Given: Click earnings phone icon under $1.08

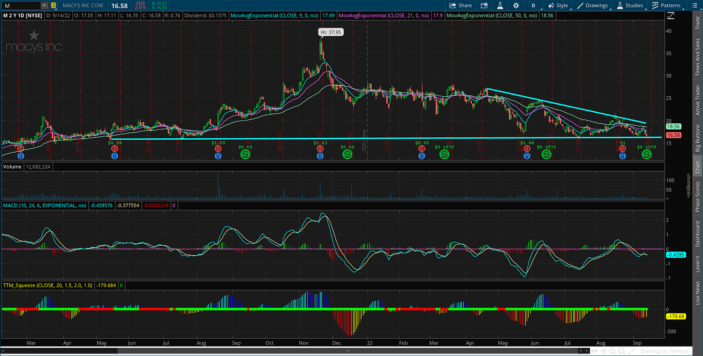Looking at the screenshot, I should 526,149.
